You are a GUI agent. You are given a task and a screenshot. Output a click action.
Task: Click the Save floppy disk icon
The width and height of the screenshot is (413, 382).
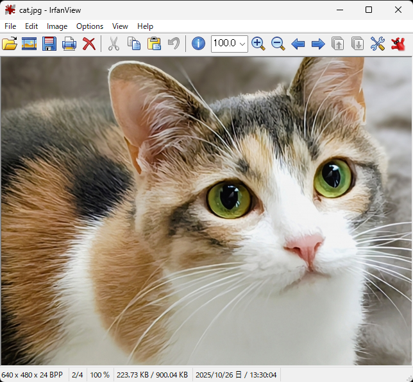click(x=49, y=44)
